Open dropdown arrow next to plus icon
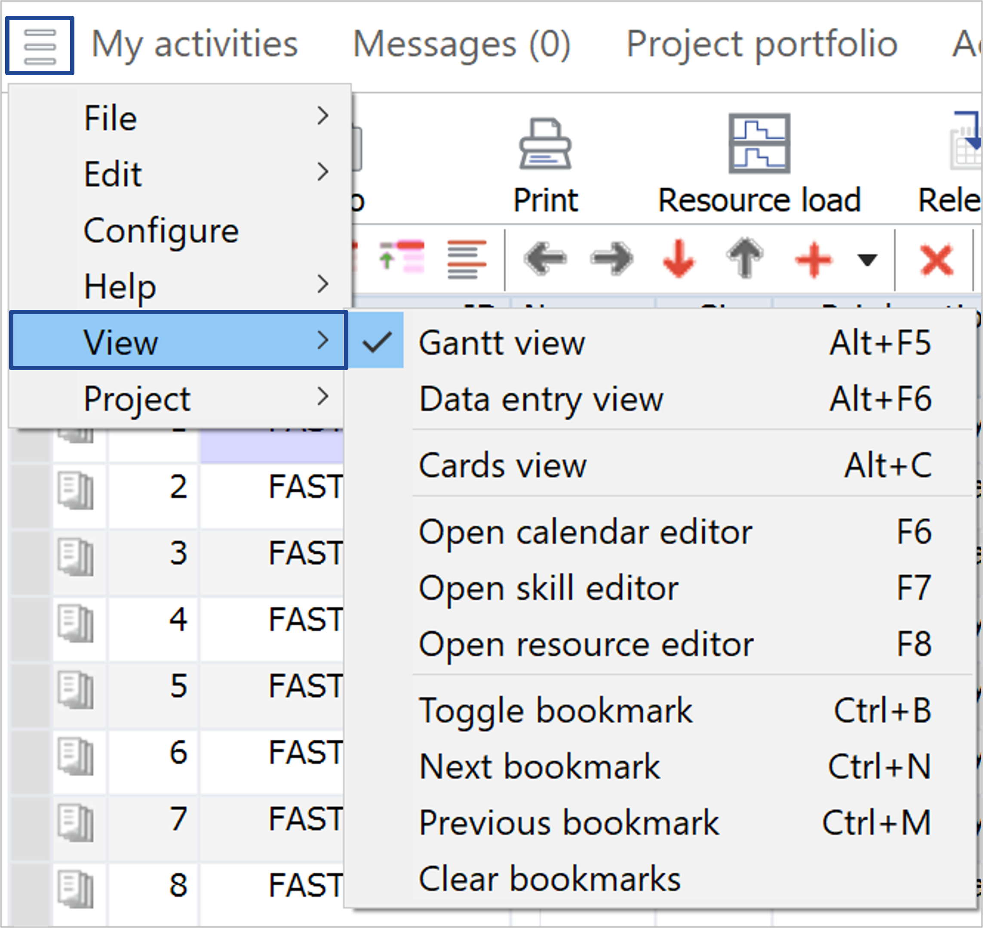 (867, 259)
